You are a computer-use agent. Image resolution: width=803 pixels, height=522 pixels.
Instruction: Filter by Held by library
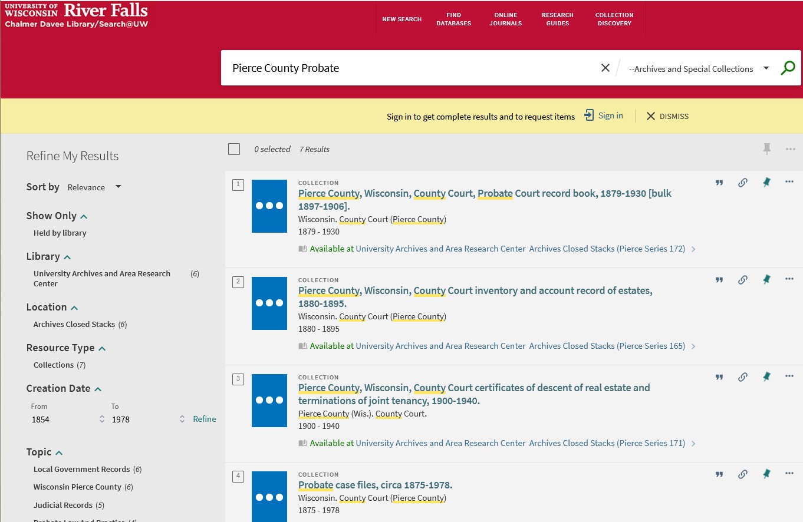[60, 233]
